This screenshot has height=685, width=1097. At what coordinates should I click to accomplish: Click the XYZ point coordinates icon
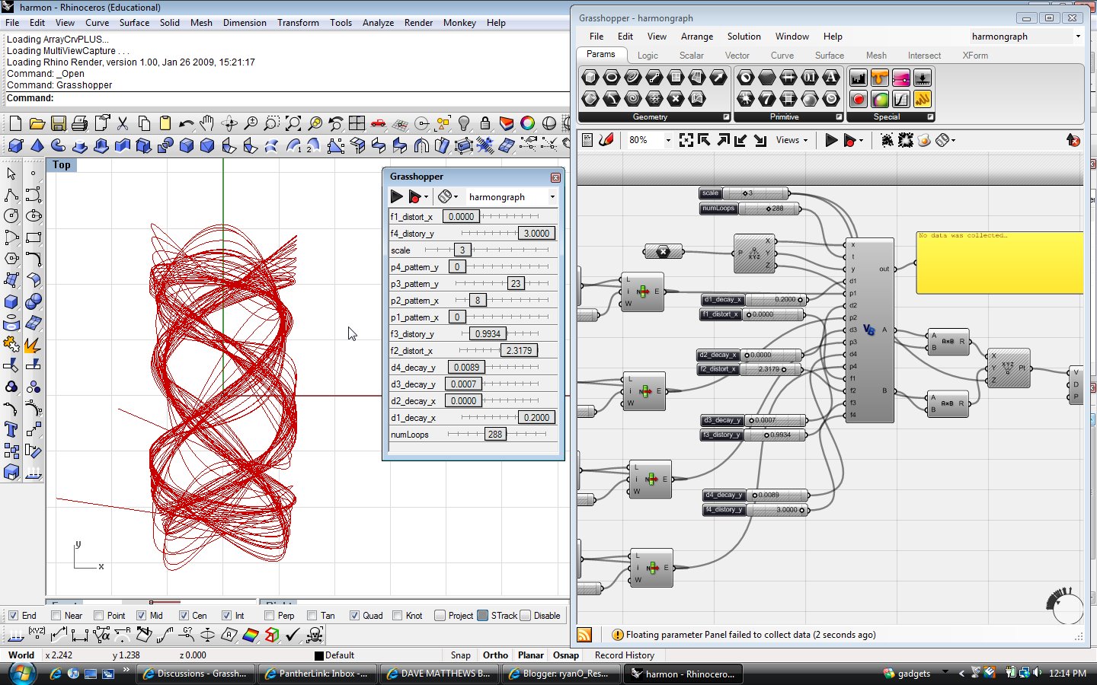click(37, 635)
